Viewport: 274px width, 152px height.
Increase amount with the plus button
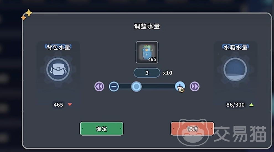pyautogui.click(x=180, y=87)
